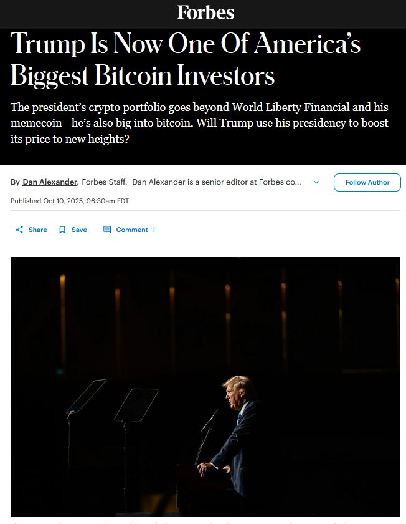Click the comment speech bubble icon
406x524 pixels.
[107, 230]
